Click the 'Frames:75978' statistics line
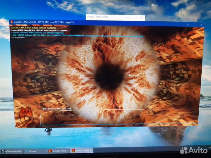The width and height of the screenshot is (211, 158). [39, 30]
